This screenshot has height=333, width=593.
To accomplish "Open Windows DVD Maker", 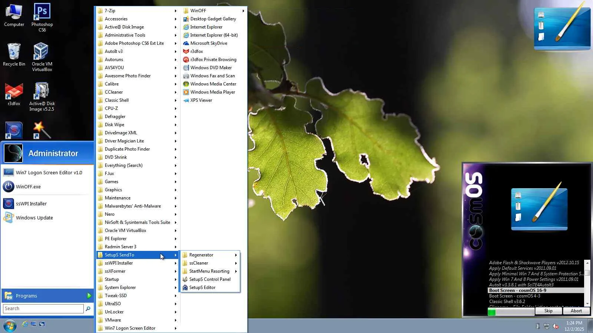I will coord(211,68).
